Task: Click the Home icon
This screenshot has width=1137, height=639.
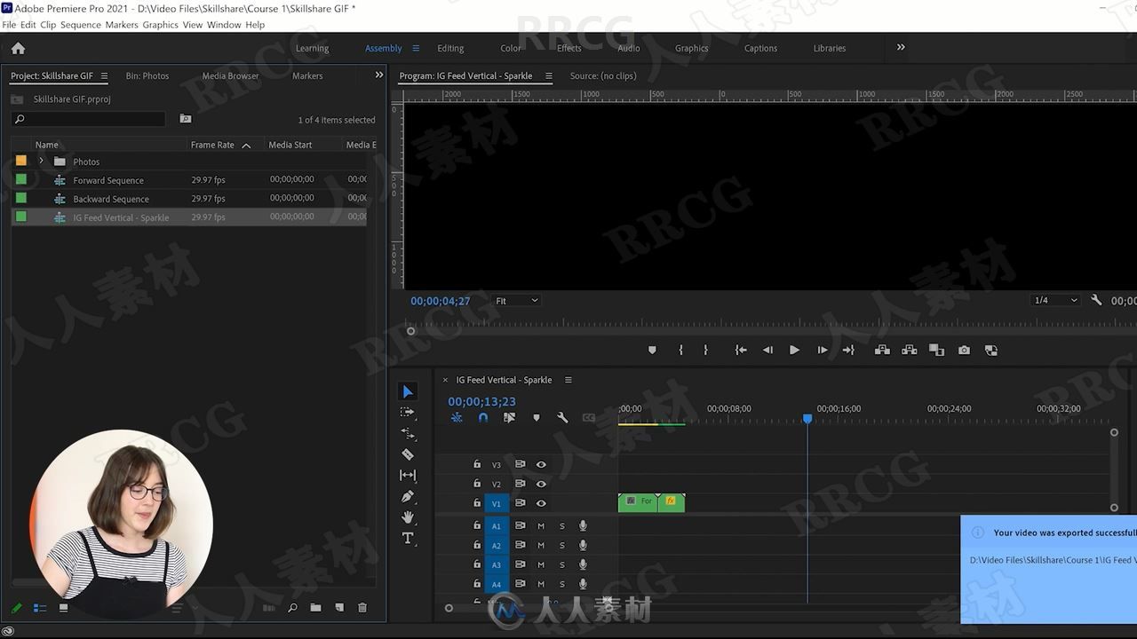Action: (18, 48)
